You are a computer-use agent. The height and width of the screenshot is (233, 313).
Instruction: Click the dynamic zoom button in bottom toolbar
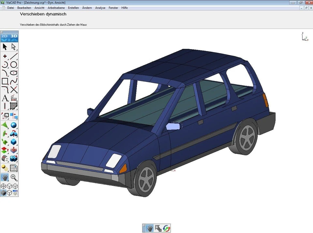[x=158, y=228]
